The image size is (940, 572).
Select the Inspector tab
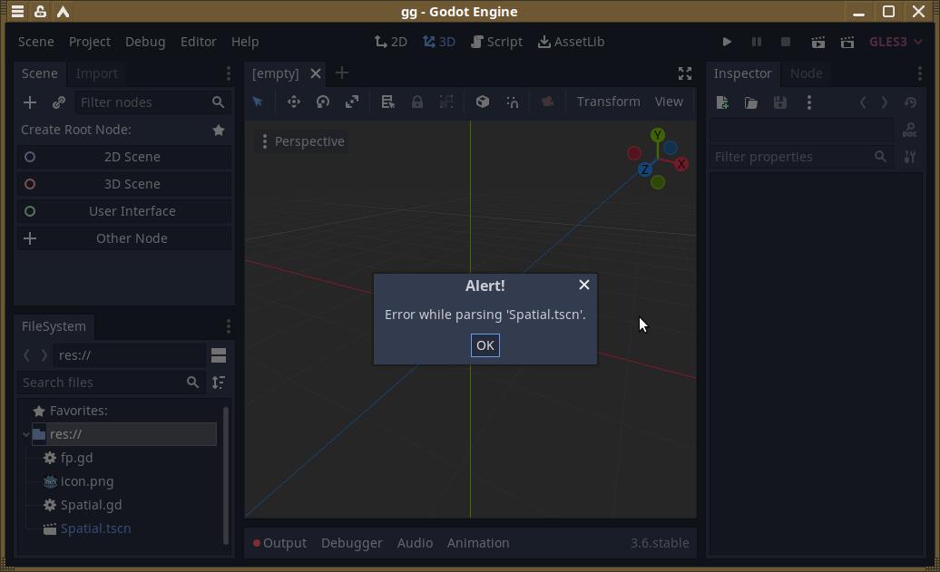pyautogui.click(x=743, y=73)
